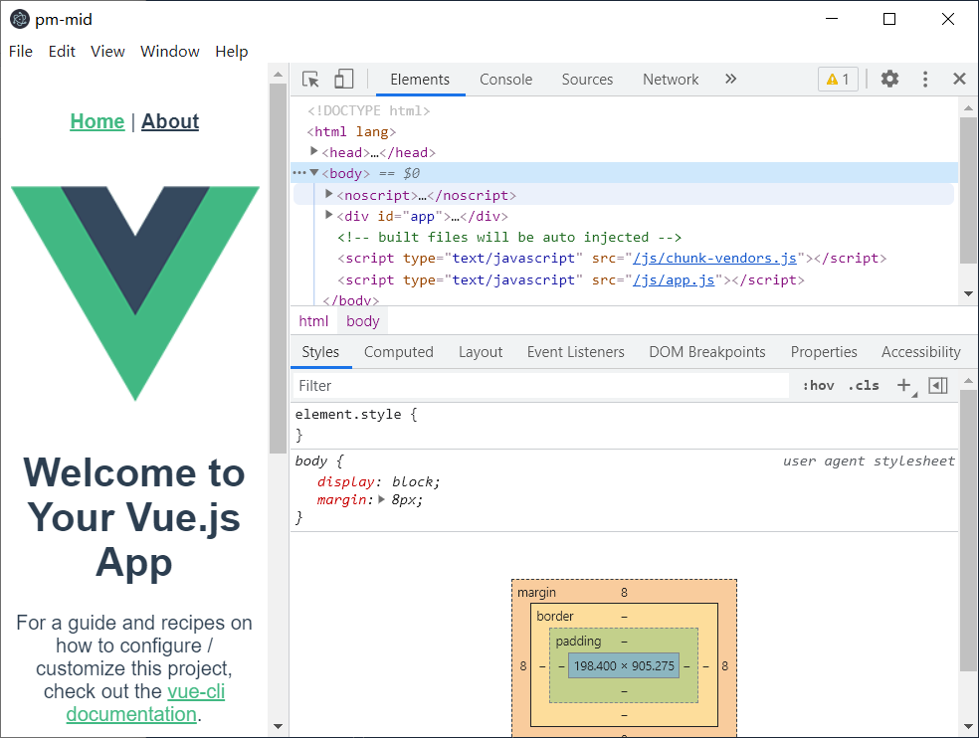Click the warning badge showing 1 issue
The width and height of the screenshot is (979, 738).
pos(838,80)
